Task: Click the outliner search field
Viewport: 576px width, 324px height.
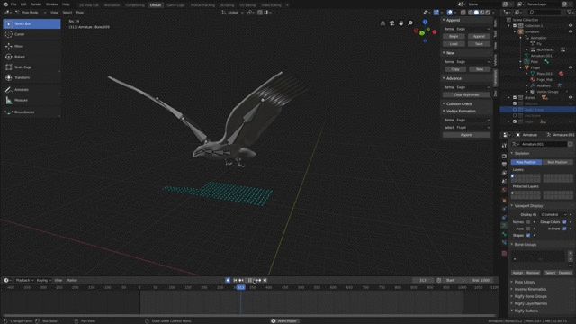Action: pos(544,13)
